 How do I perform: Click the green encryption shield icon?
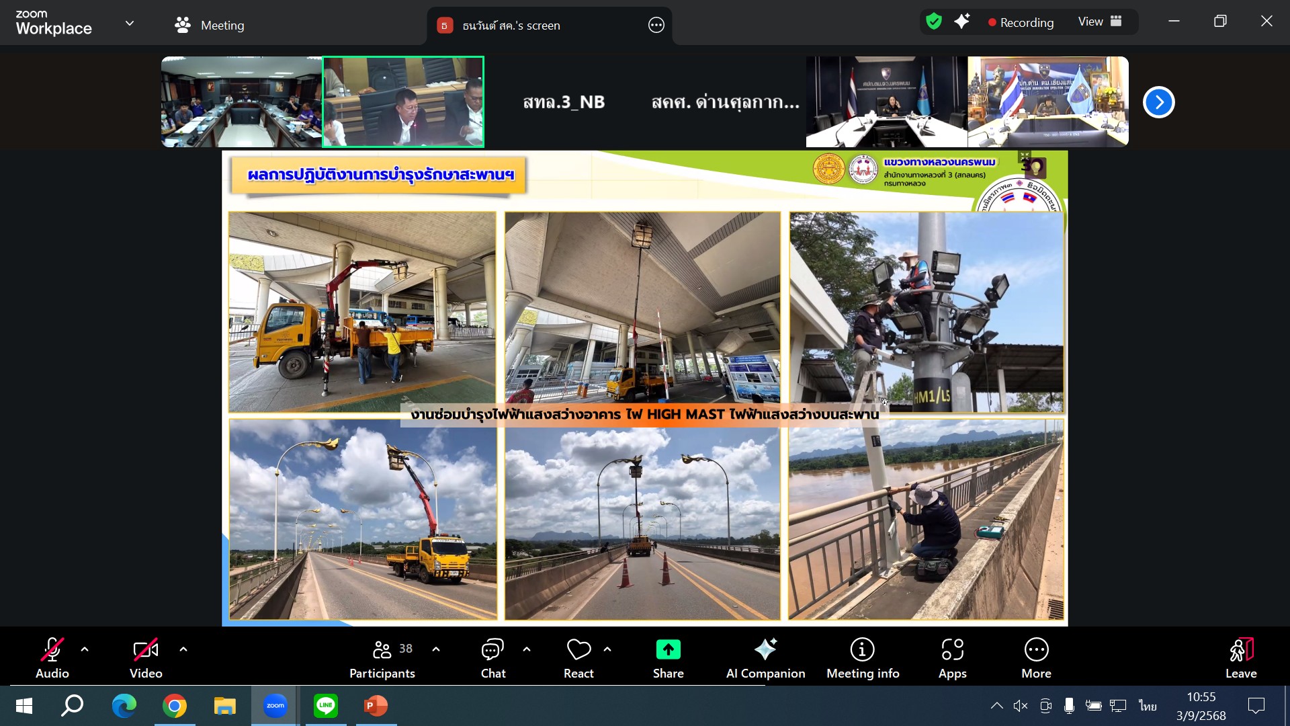(933, 22)
